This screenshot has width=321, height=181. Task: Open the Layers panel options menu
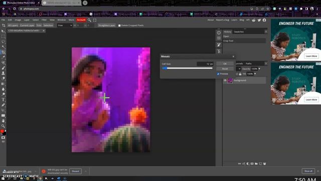pos(266,64)
